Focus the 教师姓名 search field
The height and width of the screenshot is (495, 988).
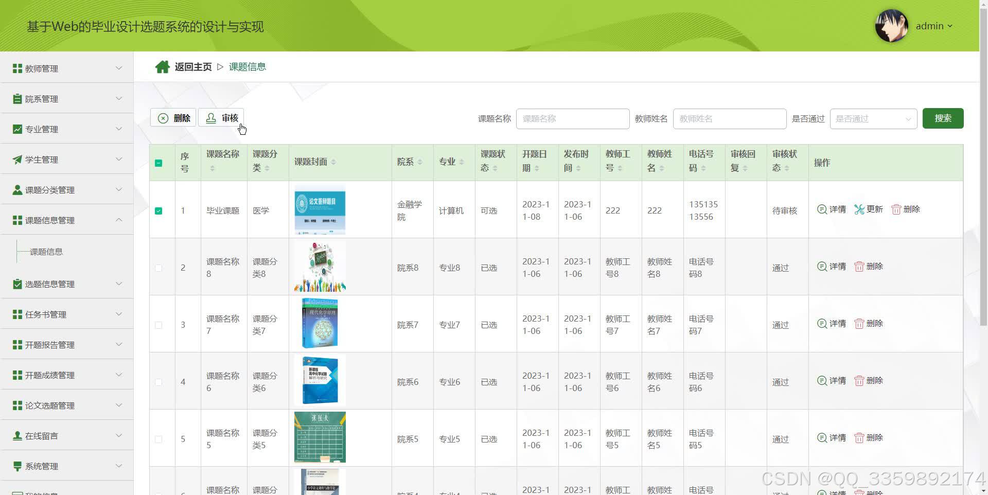pos(730,119)
